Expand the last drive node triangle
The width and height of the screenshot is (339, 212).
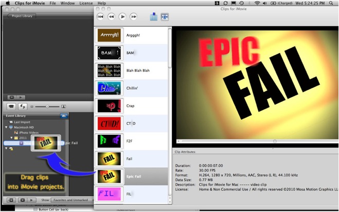tap(6, 148)
